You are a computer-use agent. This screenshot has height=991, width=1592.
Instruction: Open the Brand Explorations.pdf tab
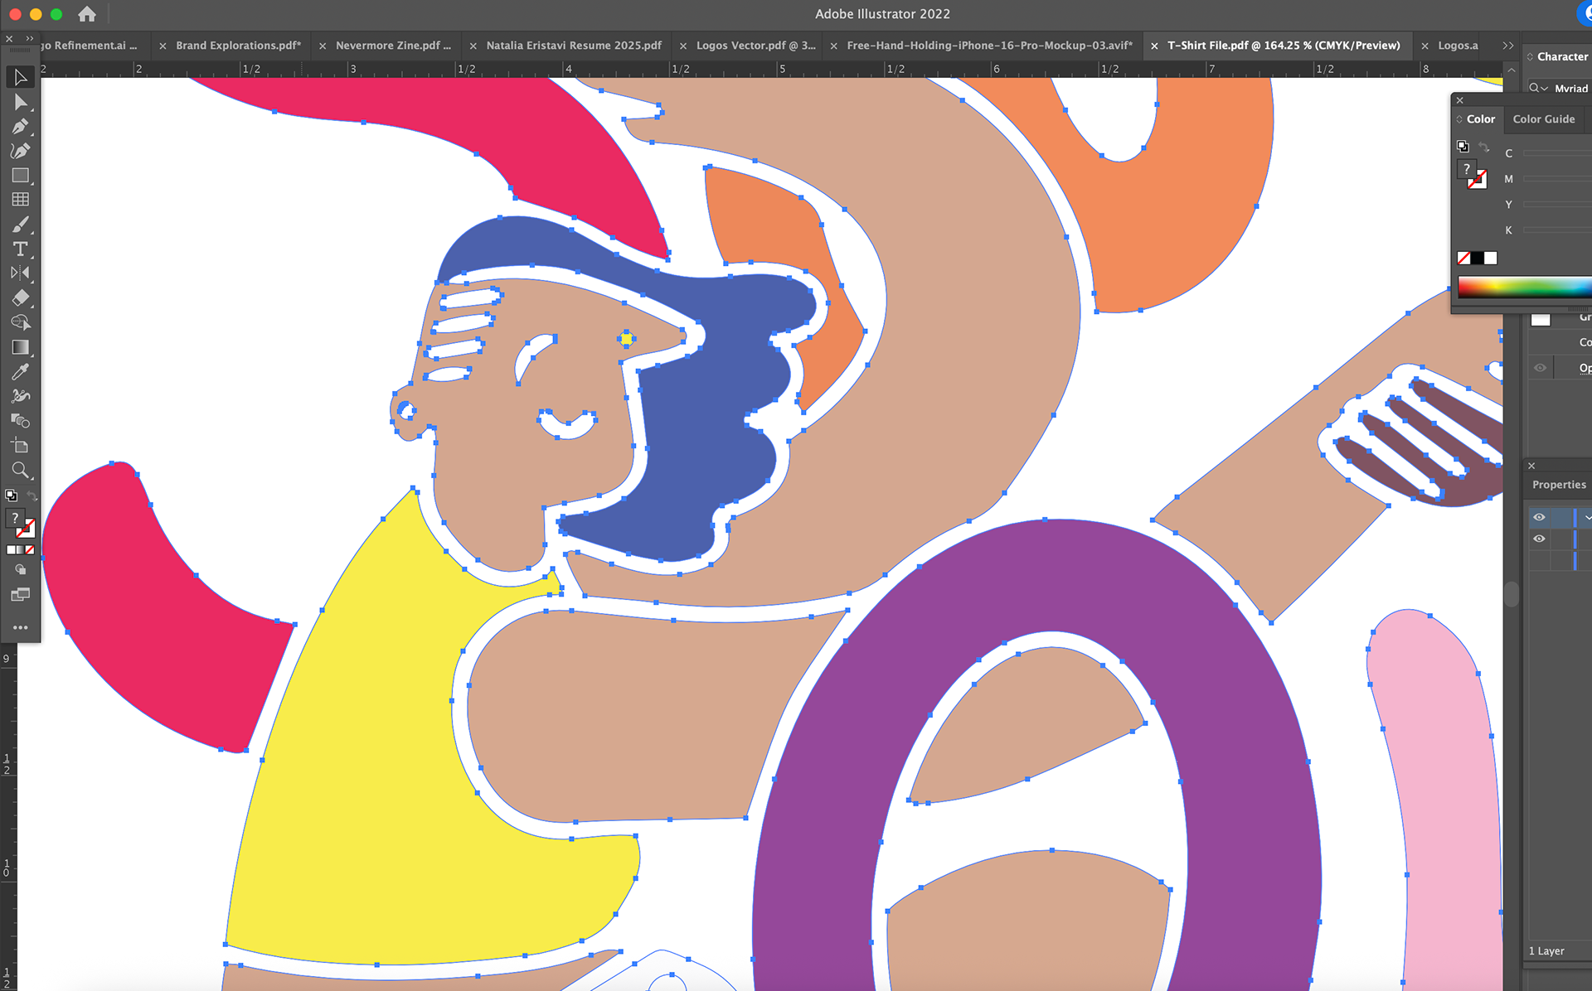tap(238, 46)
